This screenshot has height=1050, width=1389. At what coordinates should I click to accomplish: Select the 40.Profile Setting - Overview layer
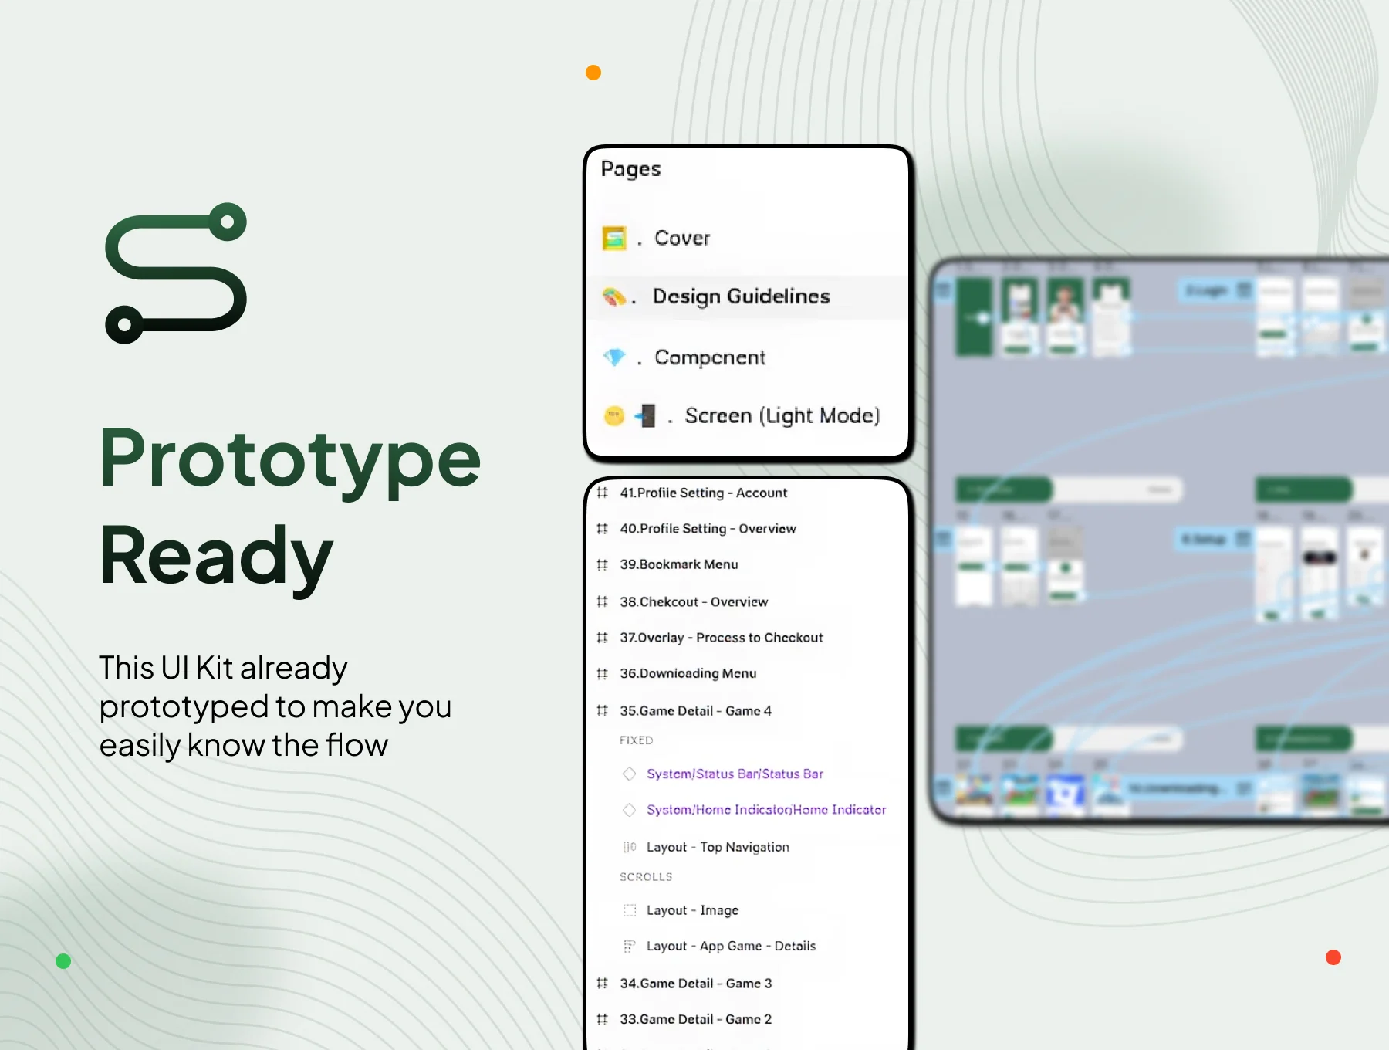coord(708,529)
